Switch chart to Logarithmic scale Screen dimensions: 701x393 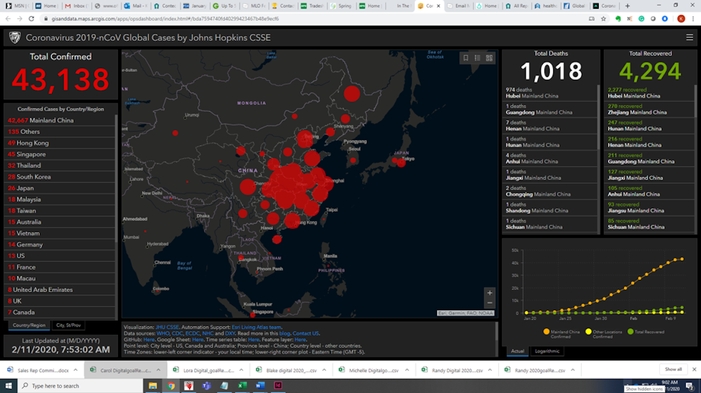(547, 351)
